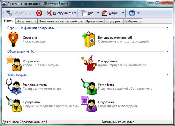The width and height of the screenshot is (175, 126).
Task: Click the Инструменты toolbar label
Action: [x=63, y=13]
